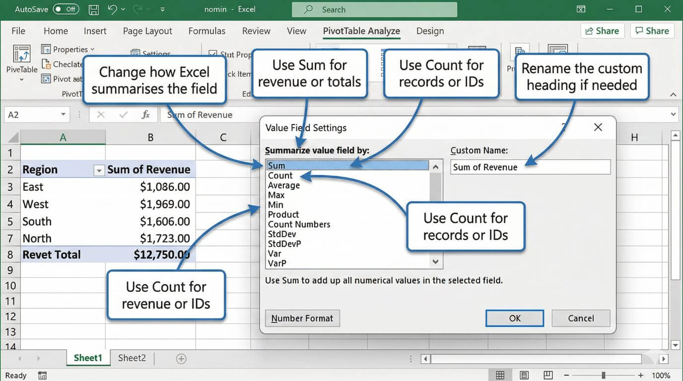Open Page Break Preview from status bar
The image size is (683, 381).
click(547, 375)
